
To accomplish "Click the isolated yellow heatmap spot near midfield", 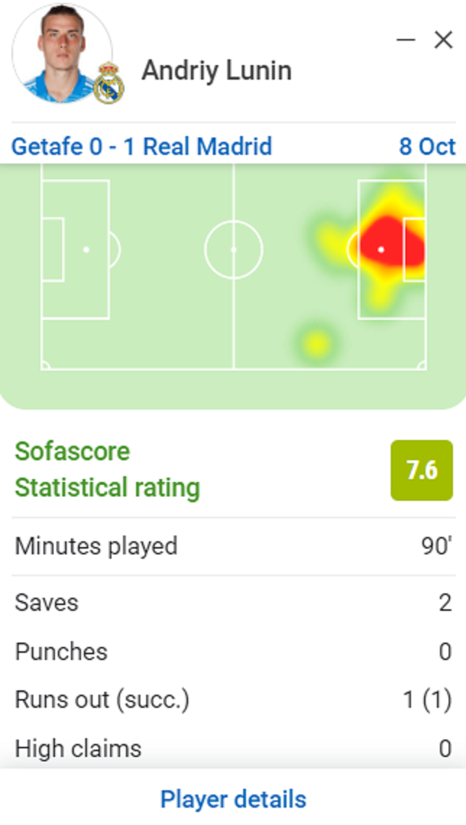I will [x=315, y=342].
